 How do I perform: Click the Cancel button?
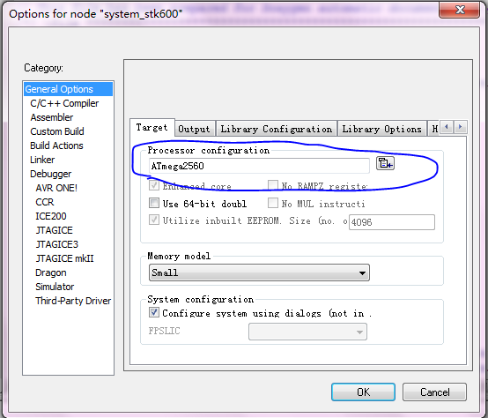point(434,392)
